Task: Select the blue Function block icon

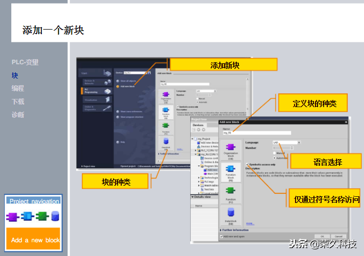Action: coord(231,168)
